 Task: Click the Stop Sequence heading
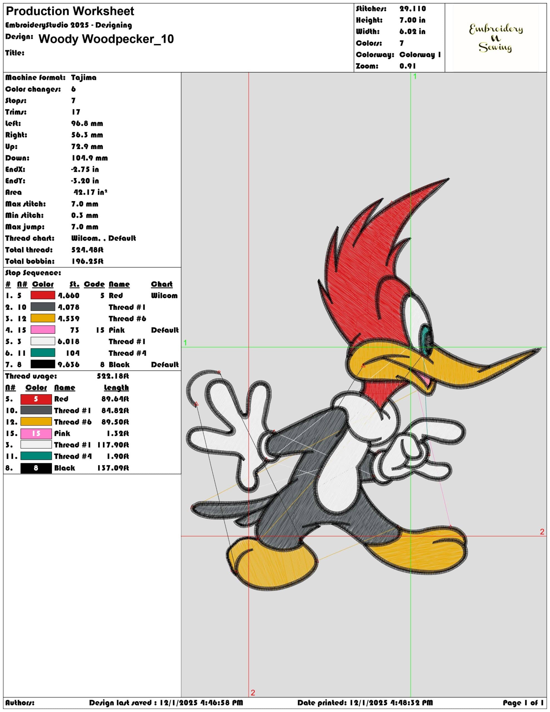33,273
